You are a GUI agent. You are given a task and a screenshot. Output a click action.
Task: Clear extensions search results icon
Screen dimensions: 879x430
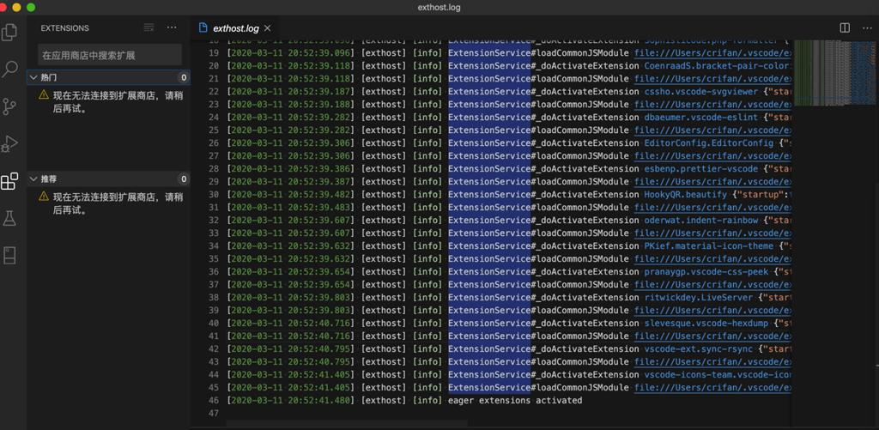[149, 27]
